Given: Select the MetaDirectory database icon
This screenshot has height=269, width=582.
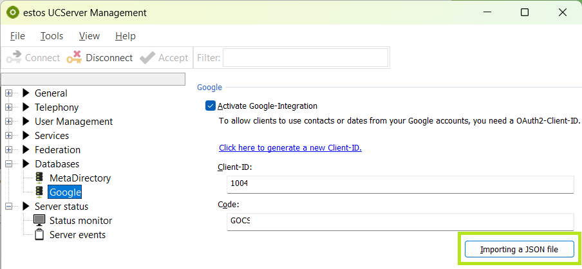Looking at the screenshot, I should point(40,178).
